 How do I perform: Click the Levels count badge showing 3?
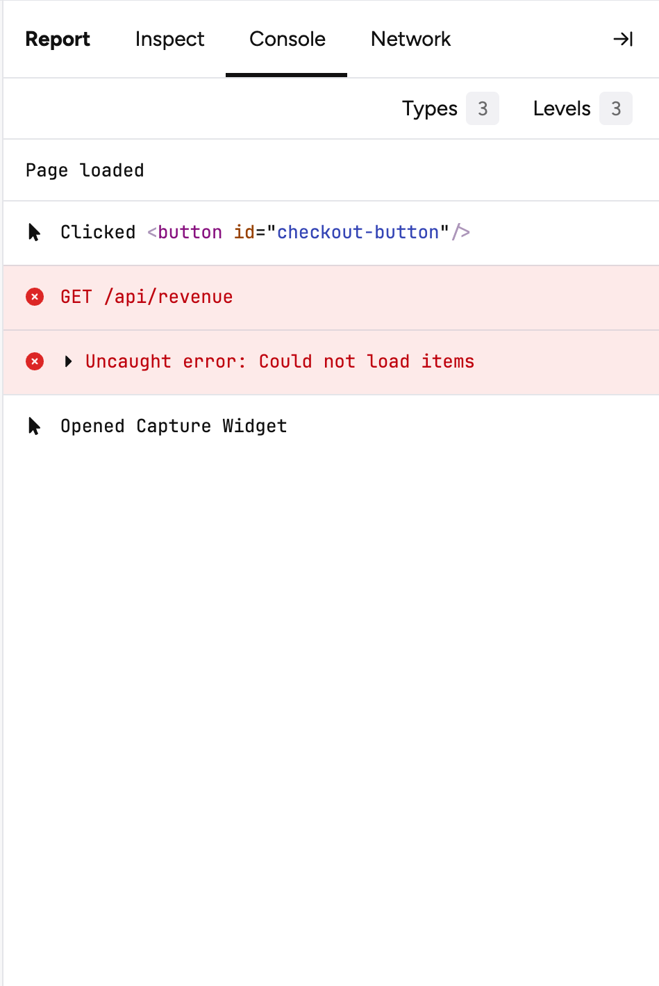coord(616,108)
